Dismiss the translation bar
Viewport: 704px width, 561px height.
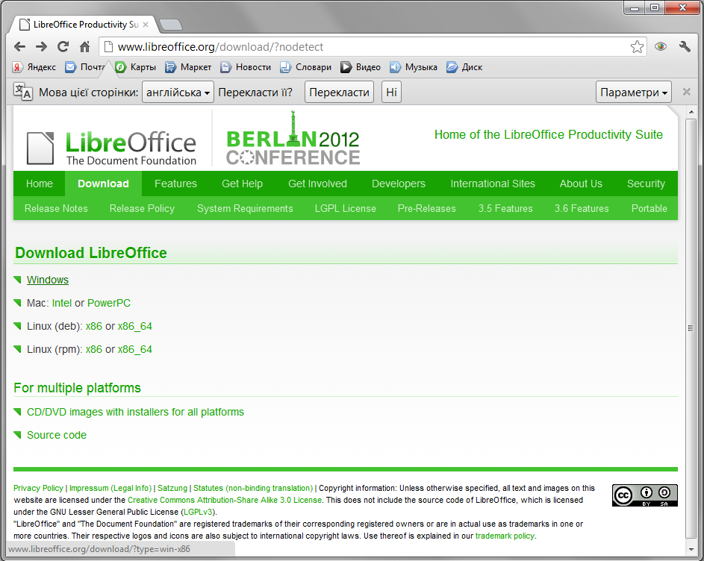[x=687, y=92]
